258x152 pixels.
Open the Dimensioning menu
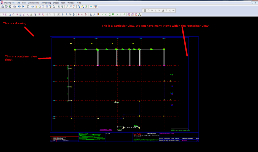[34, 3]
